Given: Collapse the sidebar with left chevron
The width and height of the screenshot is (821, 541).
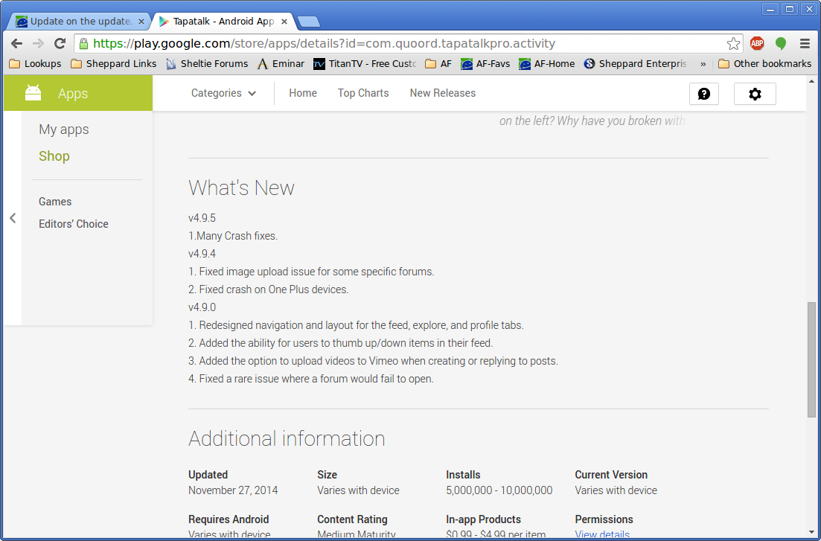Looking at the screenshot, I should pos(13,218).
